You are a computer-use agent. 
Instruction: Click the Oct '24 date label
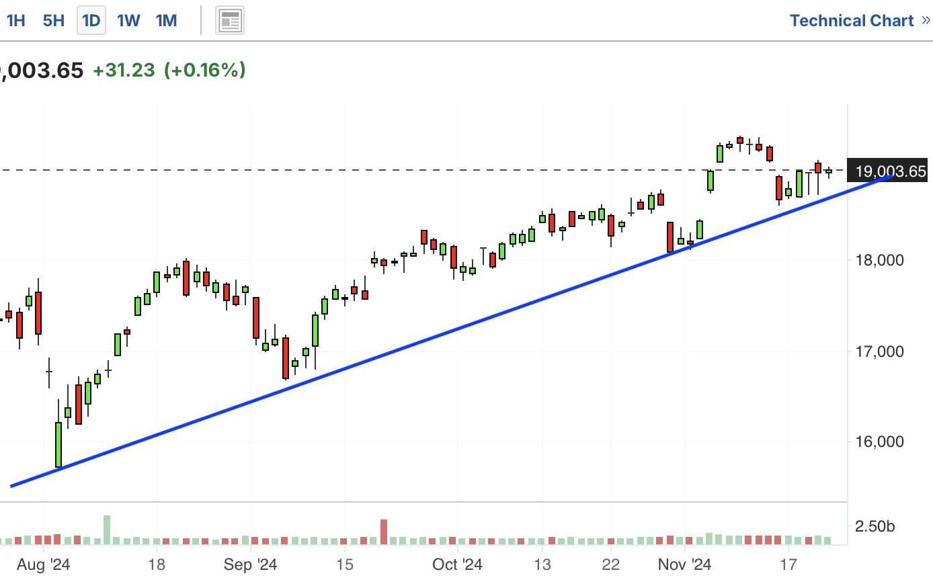pos(457,564)
